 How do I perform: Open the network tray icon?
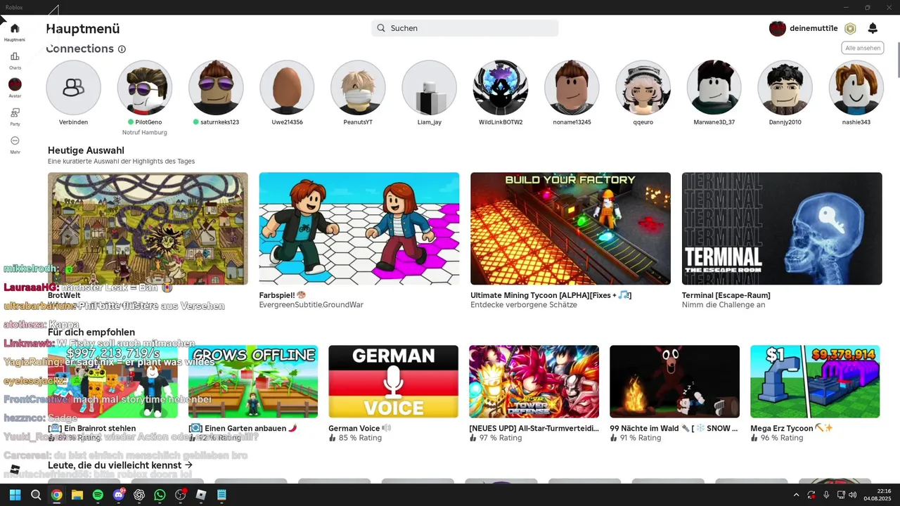pyautogui.click(x=841, y=495)
